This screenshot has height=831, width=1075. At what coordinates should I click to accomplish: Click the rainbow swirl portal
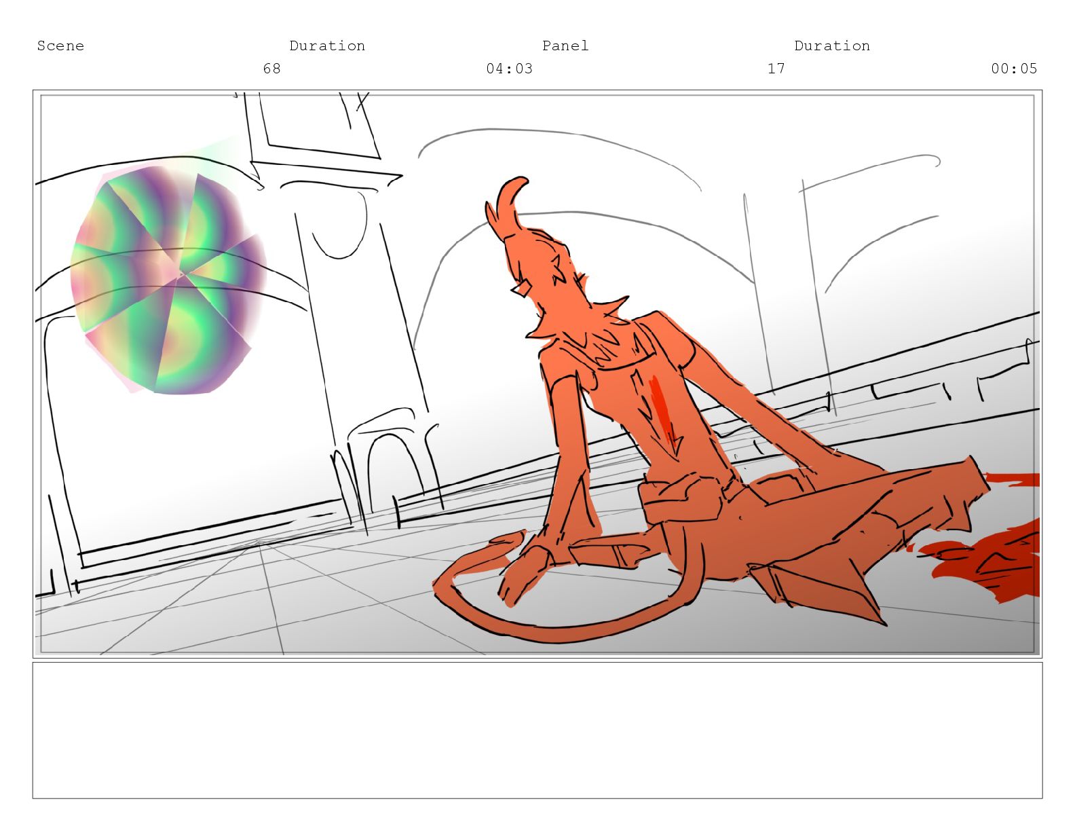[168, 280]
